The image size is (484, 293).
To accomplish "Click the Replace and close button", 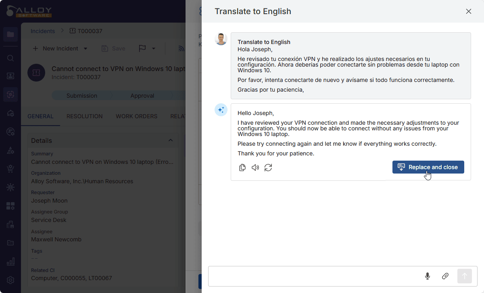I will (x=428, y=167).
